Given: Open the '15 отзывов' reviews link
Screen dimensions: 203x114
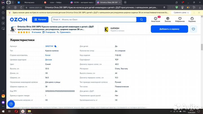Looking at the screenshot, I should tap(36, 32).
